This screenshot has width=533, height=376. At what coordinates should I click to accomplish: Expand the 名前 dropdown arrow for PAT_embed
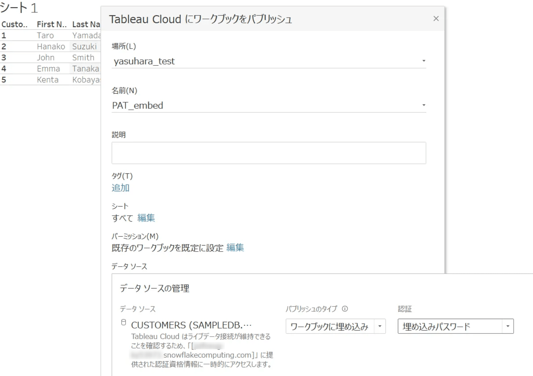point(424,105)
